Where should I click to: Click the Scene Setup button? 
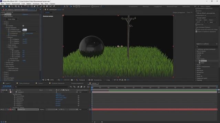coord(11,19)
